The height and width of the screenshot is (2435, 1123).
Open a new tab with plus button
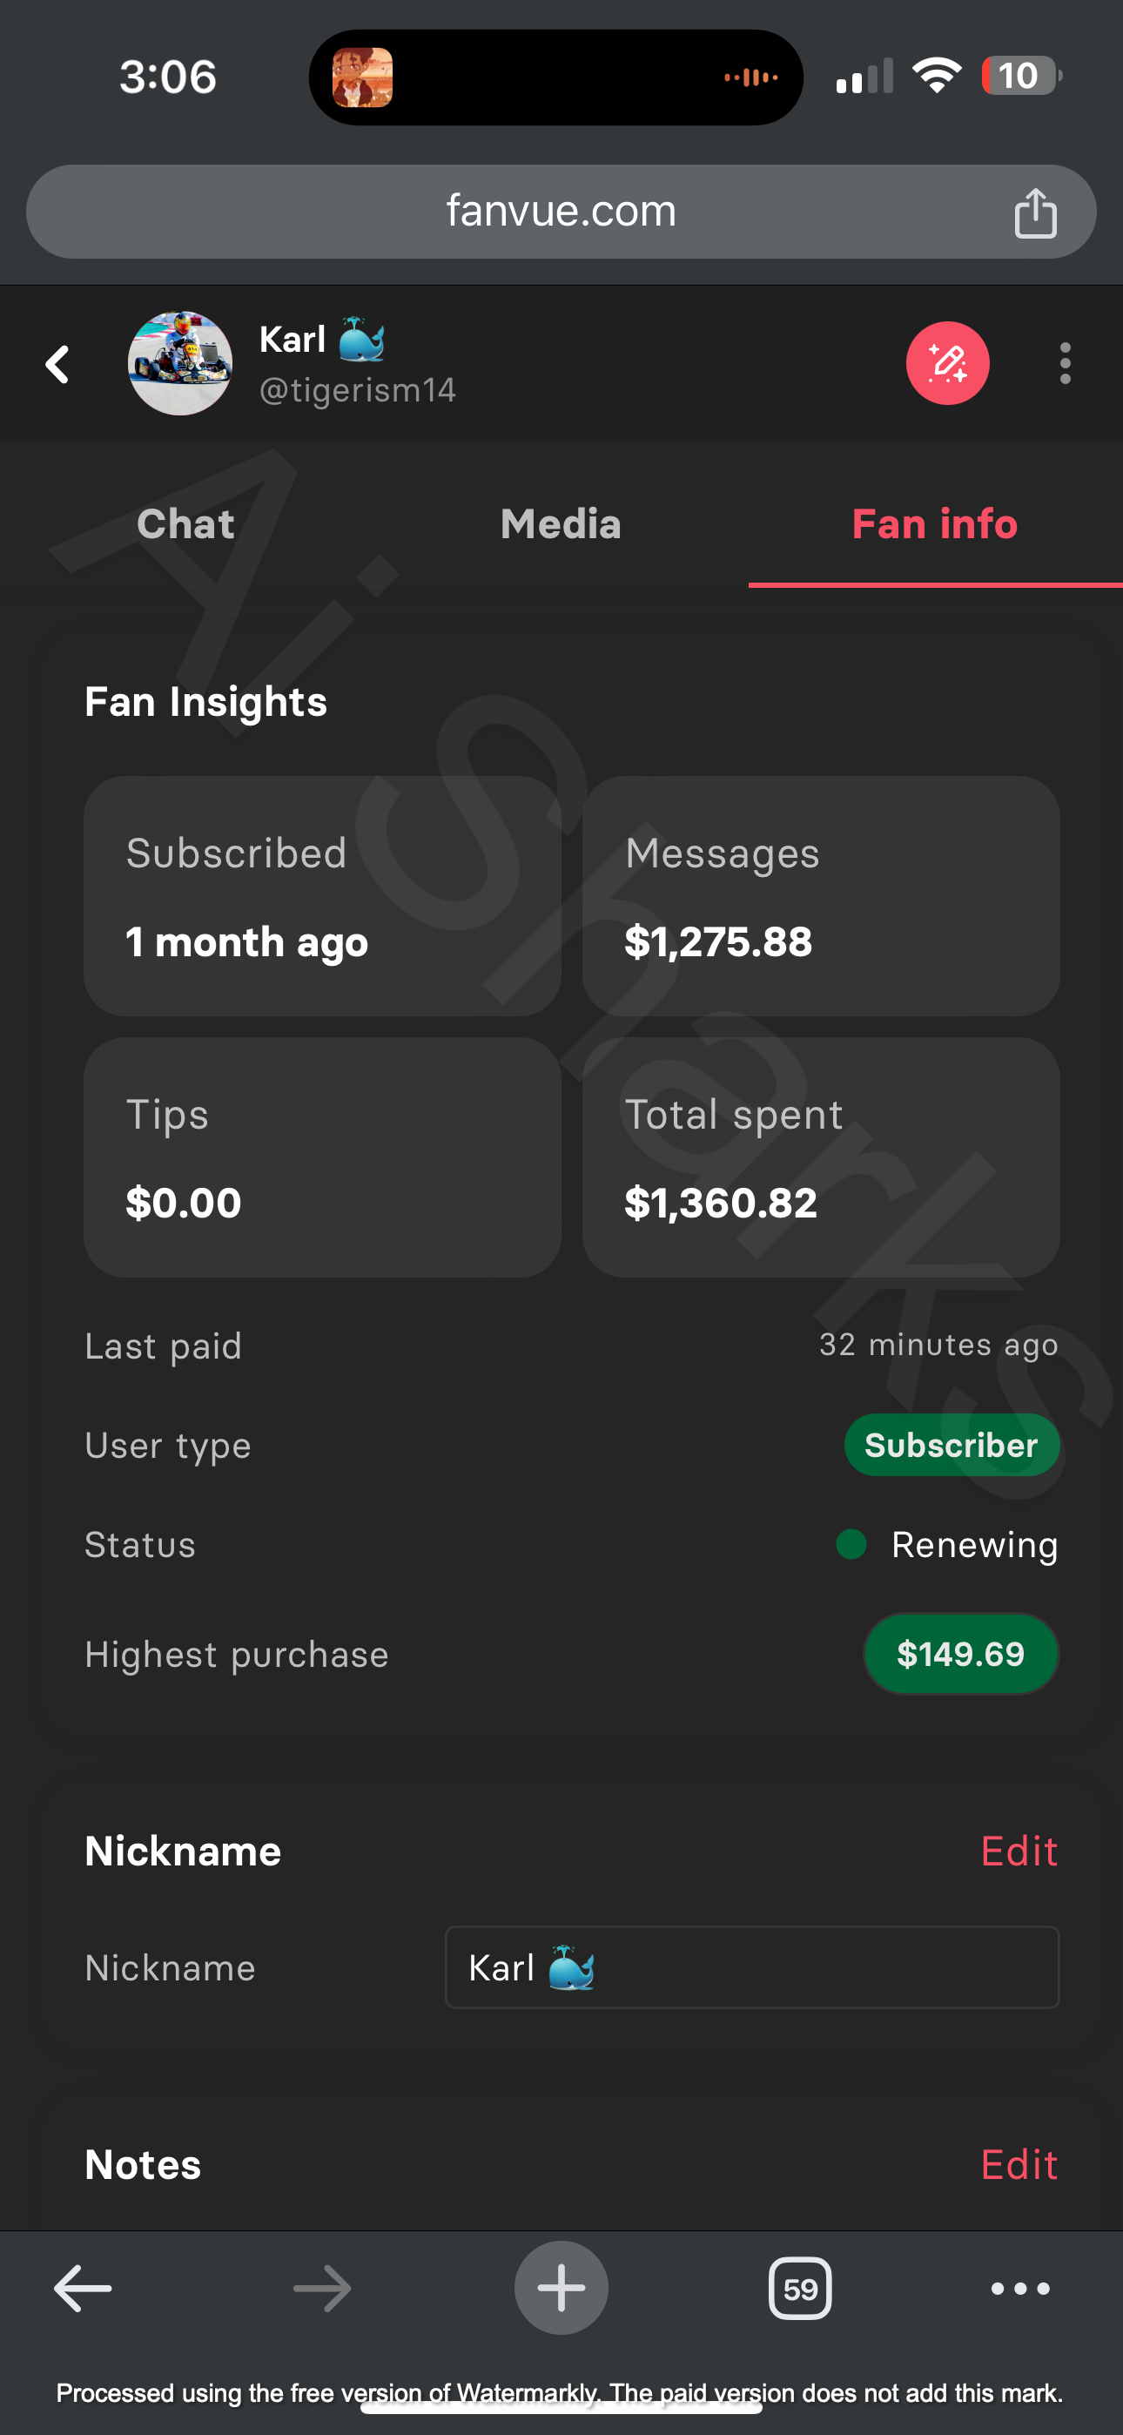click(x=561, y=2288)
